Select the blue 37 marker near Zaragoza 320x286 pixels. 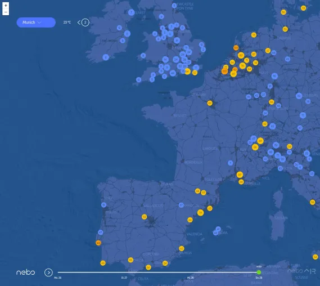point(181,205)
